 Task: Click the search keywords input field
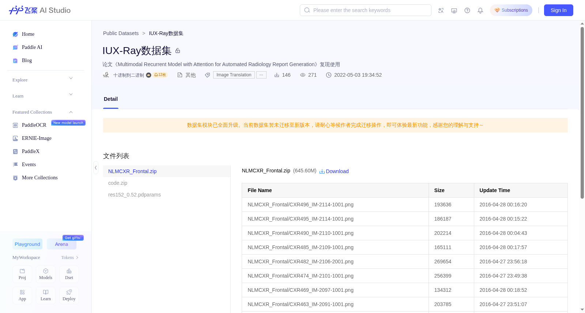pos(366,10)
